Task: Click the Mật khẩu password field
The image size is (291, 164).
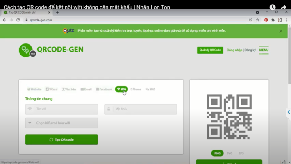Action: click(x=141, y=109)
